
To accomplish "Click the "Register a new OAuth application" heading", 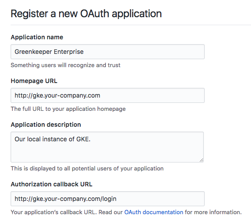I will [86, 14].
